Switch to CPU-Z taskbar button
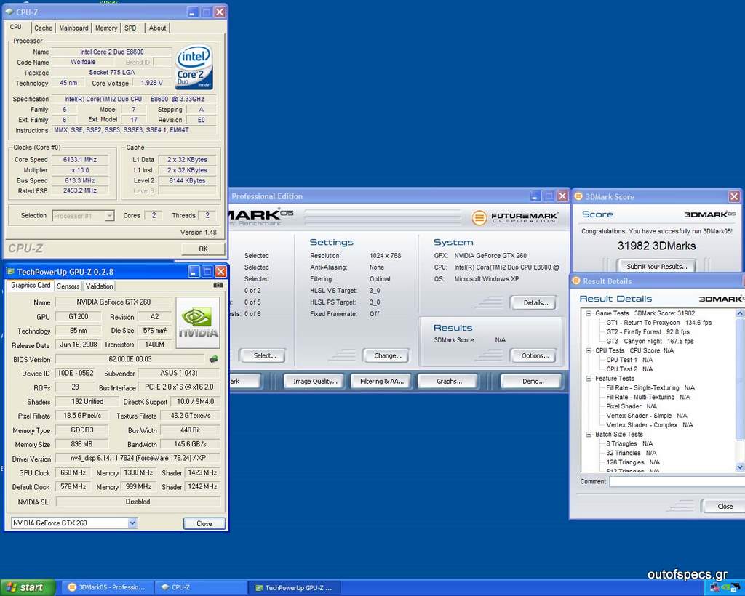This screenshot has height=596, width=745. pos(201,587)
